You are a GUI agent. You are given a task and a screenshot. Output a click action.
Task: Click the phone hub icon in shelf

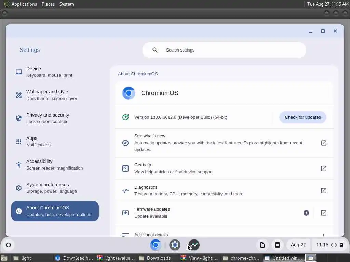(278, 245)
